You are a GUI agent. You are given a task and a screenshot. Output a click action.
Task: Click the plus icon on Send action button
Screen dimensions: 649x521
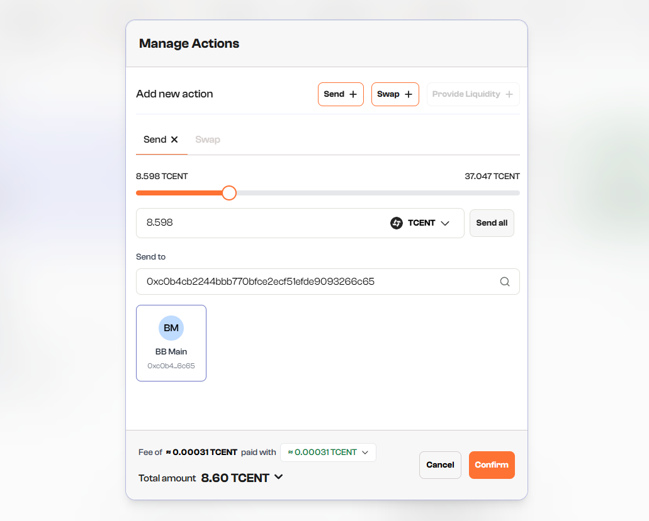point(353,94)
